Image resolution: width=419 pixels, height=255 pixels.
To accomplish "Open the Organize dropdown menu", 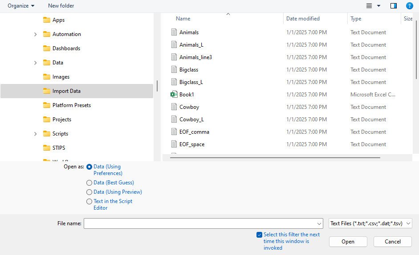I will coord(21,6).
